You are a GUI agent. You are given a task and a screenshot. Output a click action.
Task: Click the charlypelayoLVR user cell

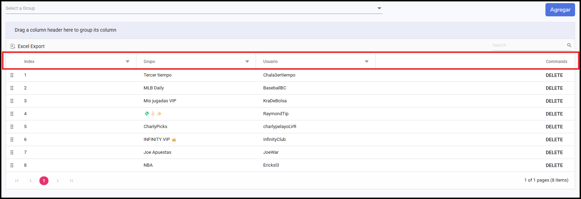click(x=280, y=127)
